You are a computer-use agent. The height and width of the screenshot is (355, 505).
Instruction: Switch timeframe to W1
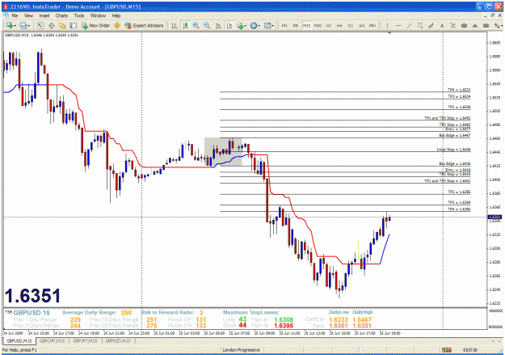click(x=362, y=25)
